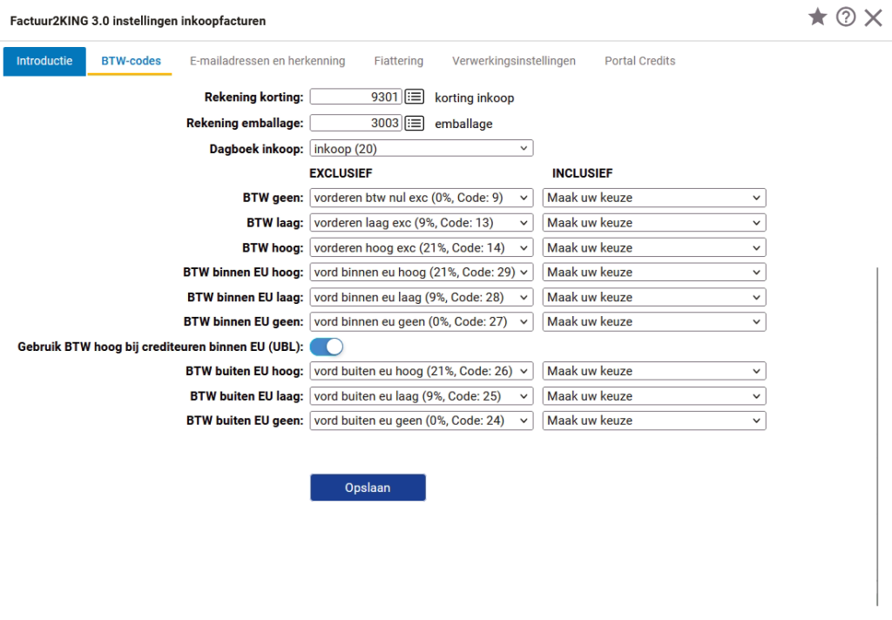This screenshot has width=892, height=620.
Task: Close the settings dialog with X
Action: 873,17
